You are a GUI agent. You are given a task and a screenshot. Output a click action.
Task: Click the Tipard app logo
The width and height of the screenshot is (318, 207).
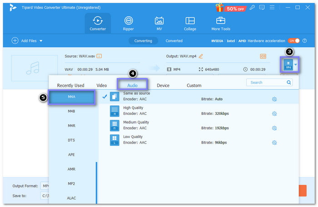13,8
